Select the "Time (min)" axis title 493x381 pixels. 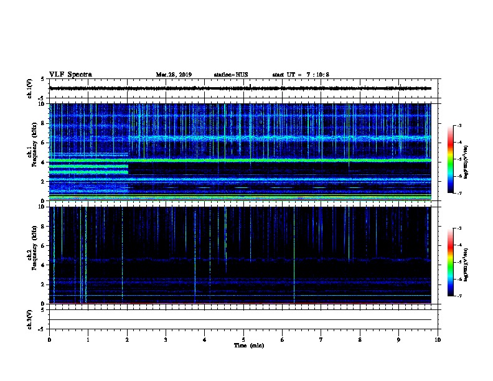tap(249, 346)
